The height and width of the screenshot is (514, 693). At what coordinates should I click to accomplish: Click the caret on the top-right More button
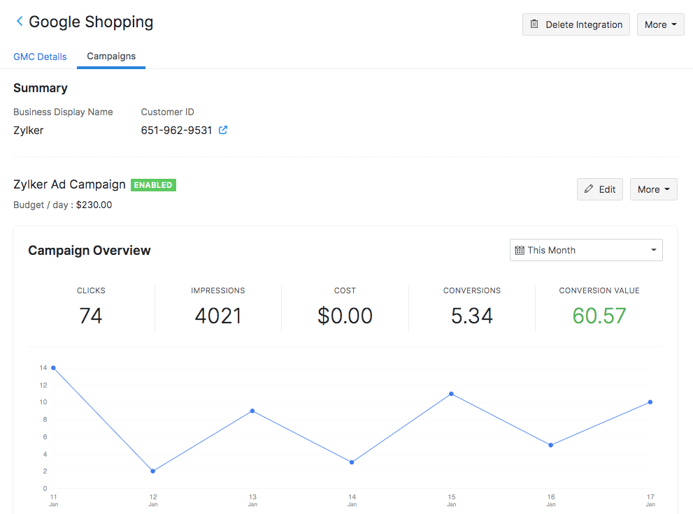click(x=673, y=24)
